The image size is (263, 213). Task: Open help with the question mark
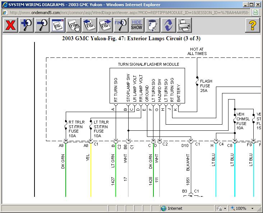[x=253, y=25]
